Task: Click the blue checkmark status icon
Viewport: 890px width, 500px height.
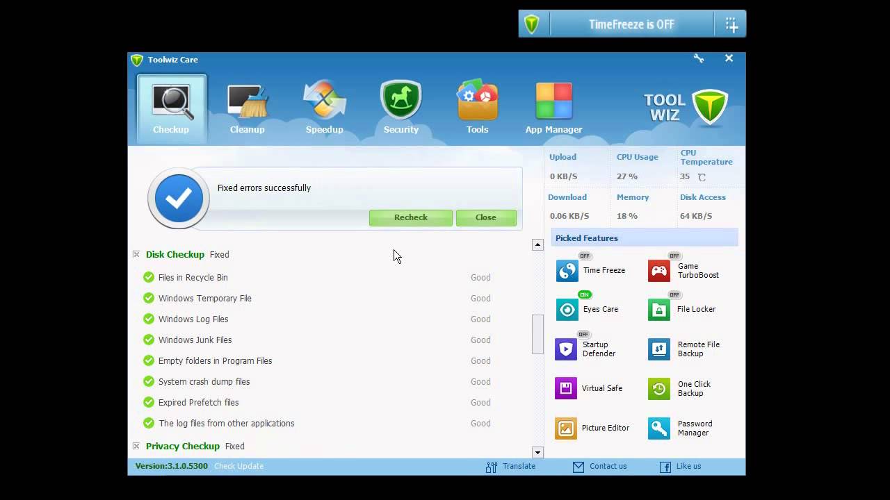Action: click(179, 199)
